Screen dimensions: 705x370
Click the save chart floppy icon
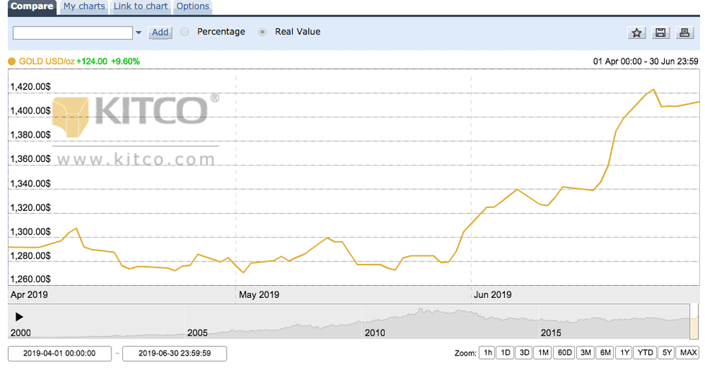[x=660, y=32]
